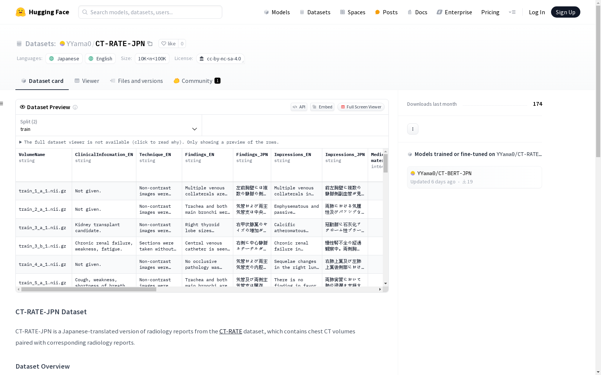Click the heart like button
This screenshot has width=601, height=375.
(168, 43)
